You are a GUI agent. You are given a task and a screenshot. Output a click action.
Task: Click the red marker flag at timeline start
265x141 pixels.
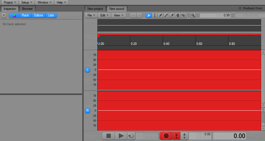point(99,36)
